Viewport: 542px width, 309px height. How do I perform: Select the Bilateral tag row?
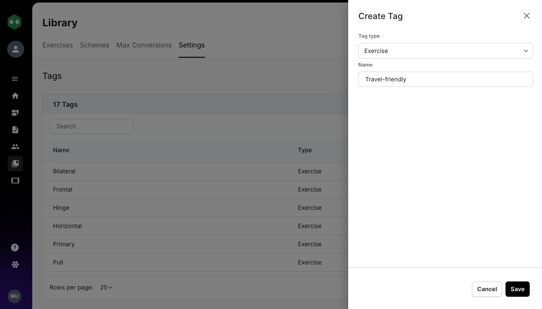coord(196,171)
